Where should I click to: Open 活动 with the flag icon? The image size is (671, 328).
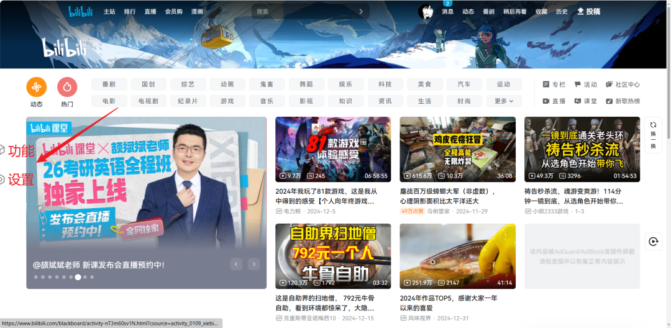click(585, 84)
